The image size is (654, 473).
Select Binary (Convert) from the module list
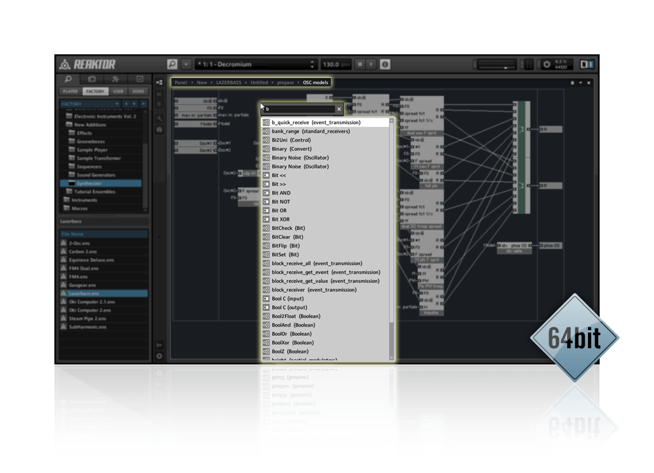click(x=292, y=149)
